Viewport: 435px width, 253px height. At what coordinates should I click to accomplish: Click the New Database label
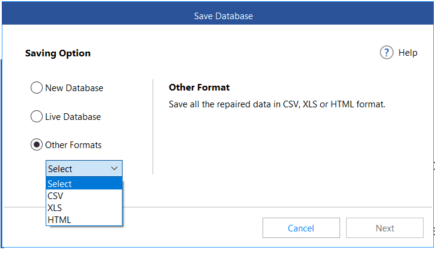click(74, 88)
